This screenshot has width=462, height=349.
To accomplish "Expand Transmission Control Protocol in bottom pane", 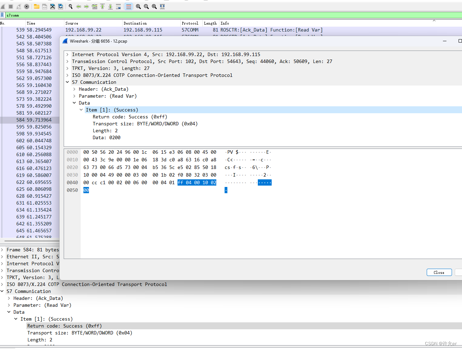I will pos(2,270).
